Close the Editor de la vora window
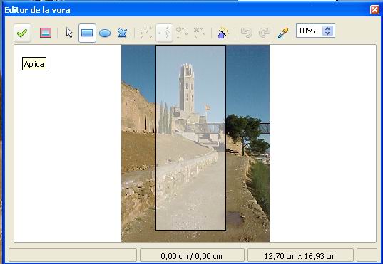The width and height of the screenshot is (383, 264). 374,10
